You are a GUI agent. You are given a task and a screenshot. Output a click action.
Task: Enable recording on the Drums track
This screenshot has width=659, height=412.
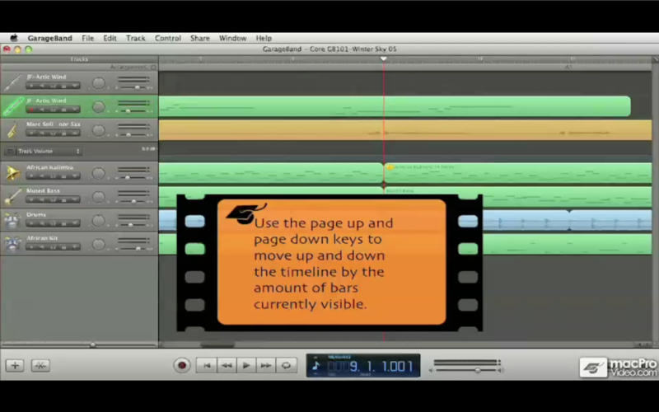(x=31, y=223)
